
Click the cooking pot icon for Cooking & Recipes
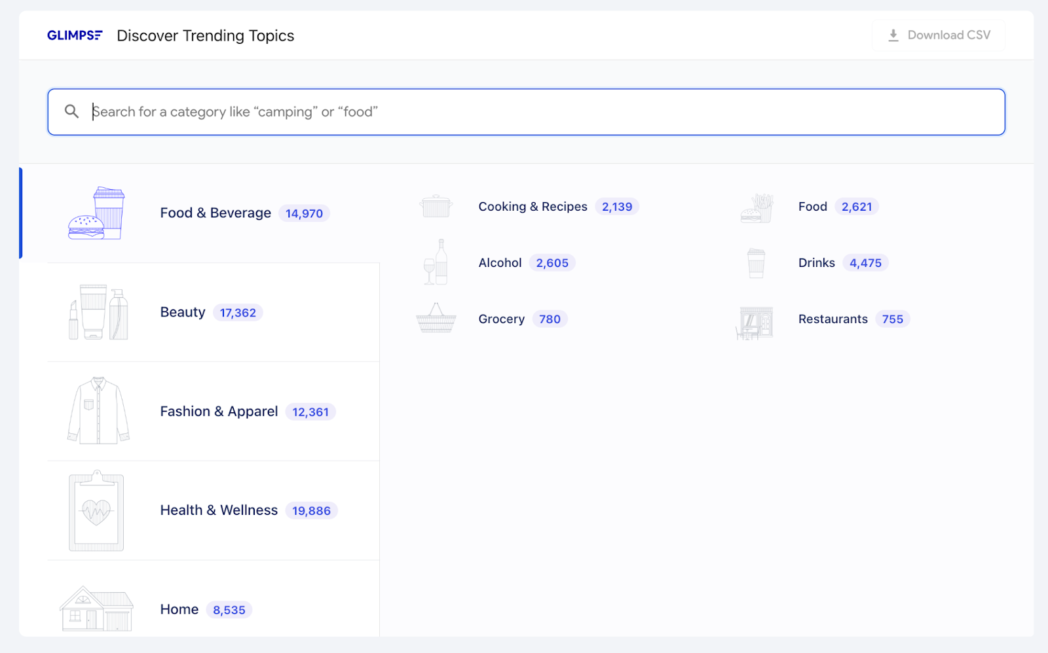point(436,205)
